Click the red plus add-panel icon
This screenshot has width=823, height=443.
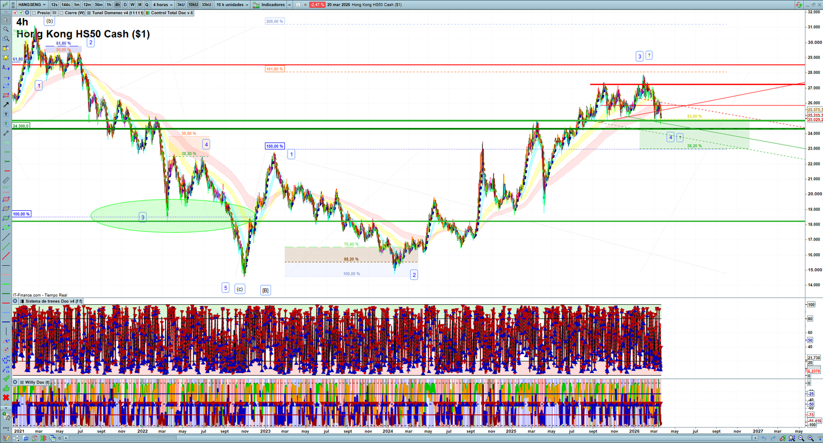pyautogui.click(x=15, y=13)
